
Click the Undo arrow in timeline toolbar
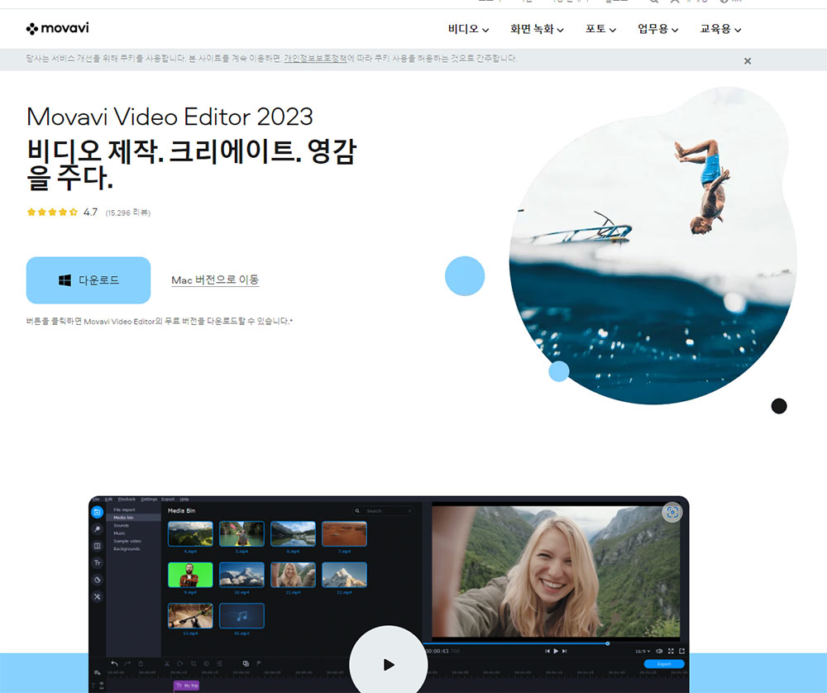tap(114, 663)
